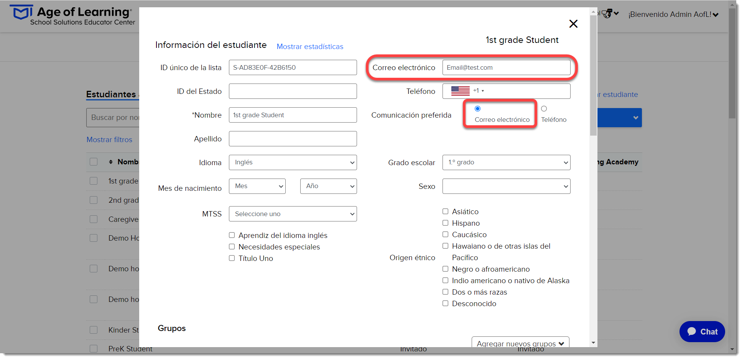Open the Idioma dropdown showing Inglés
The width and height of the screenshot is (742, 359).
(x=293, y=162)
